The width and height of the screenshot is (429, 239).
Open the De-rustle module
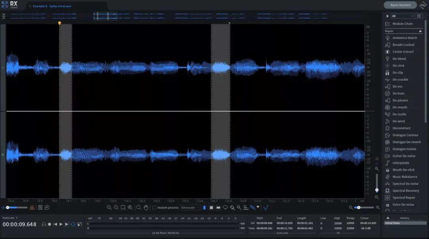click(x=396, y=114)
